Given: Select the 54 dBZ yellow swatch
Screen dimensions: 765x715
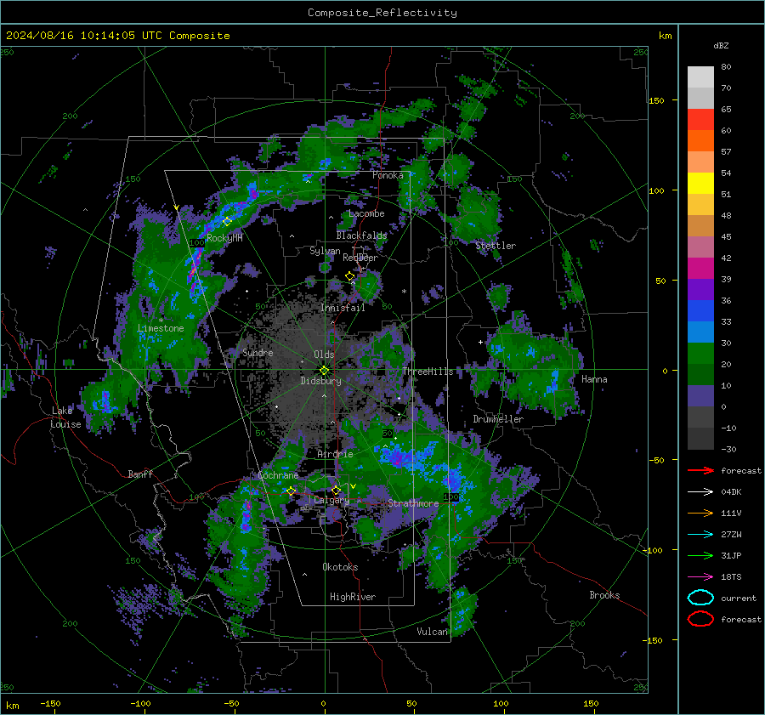Looking at the screenshot, I should pyautogui.click(x=700, y=183).
